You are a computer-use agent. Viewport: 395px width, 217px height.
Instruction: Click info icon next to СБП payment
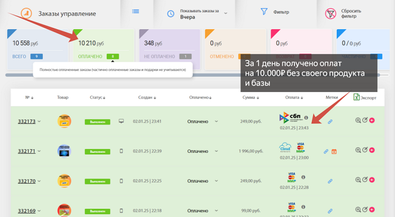point(306,117)
